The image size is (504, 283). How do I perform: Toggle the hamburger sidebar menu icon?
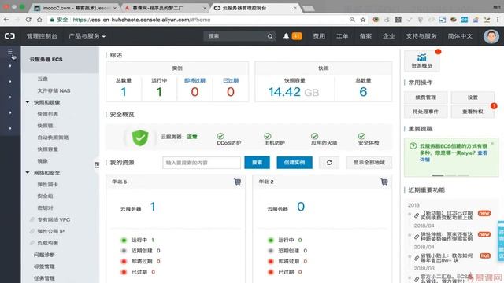point(10,51)
